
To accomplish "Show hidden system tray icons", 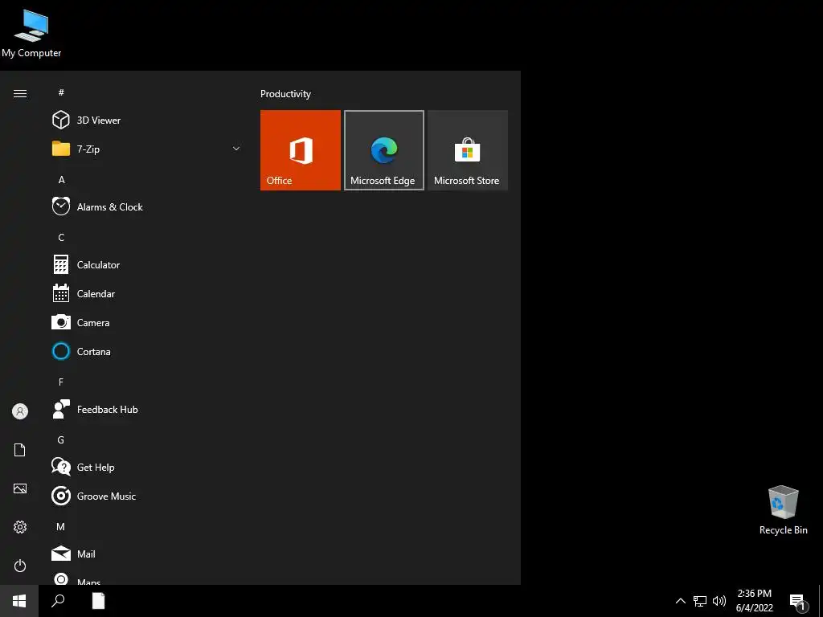I will tap(680, 601).
